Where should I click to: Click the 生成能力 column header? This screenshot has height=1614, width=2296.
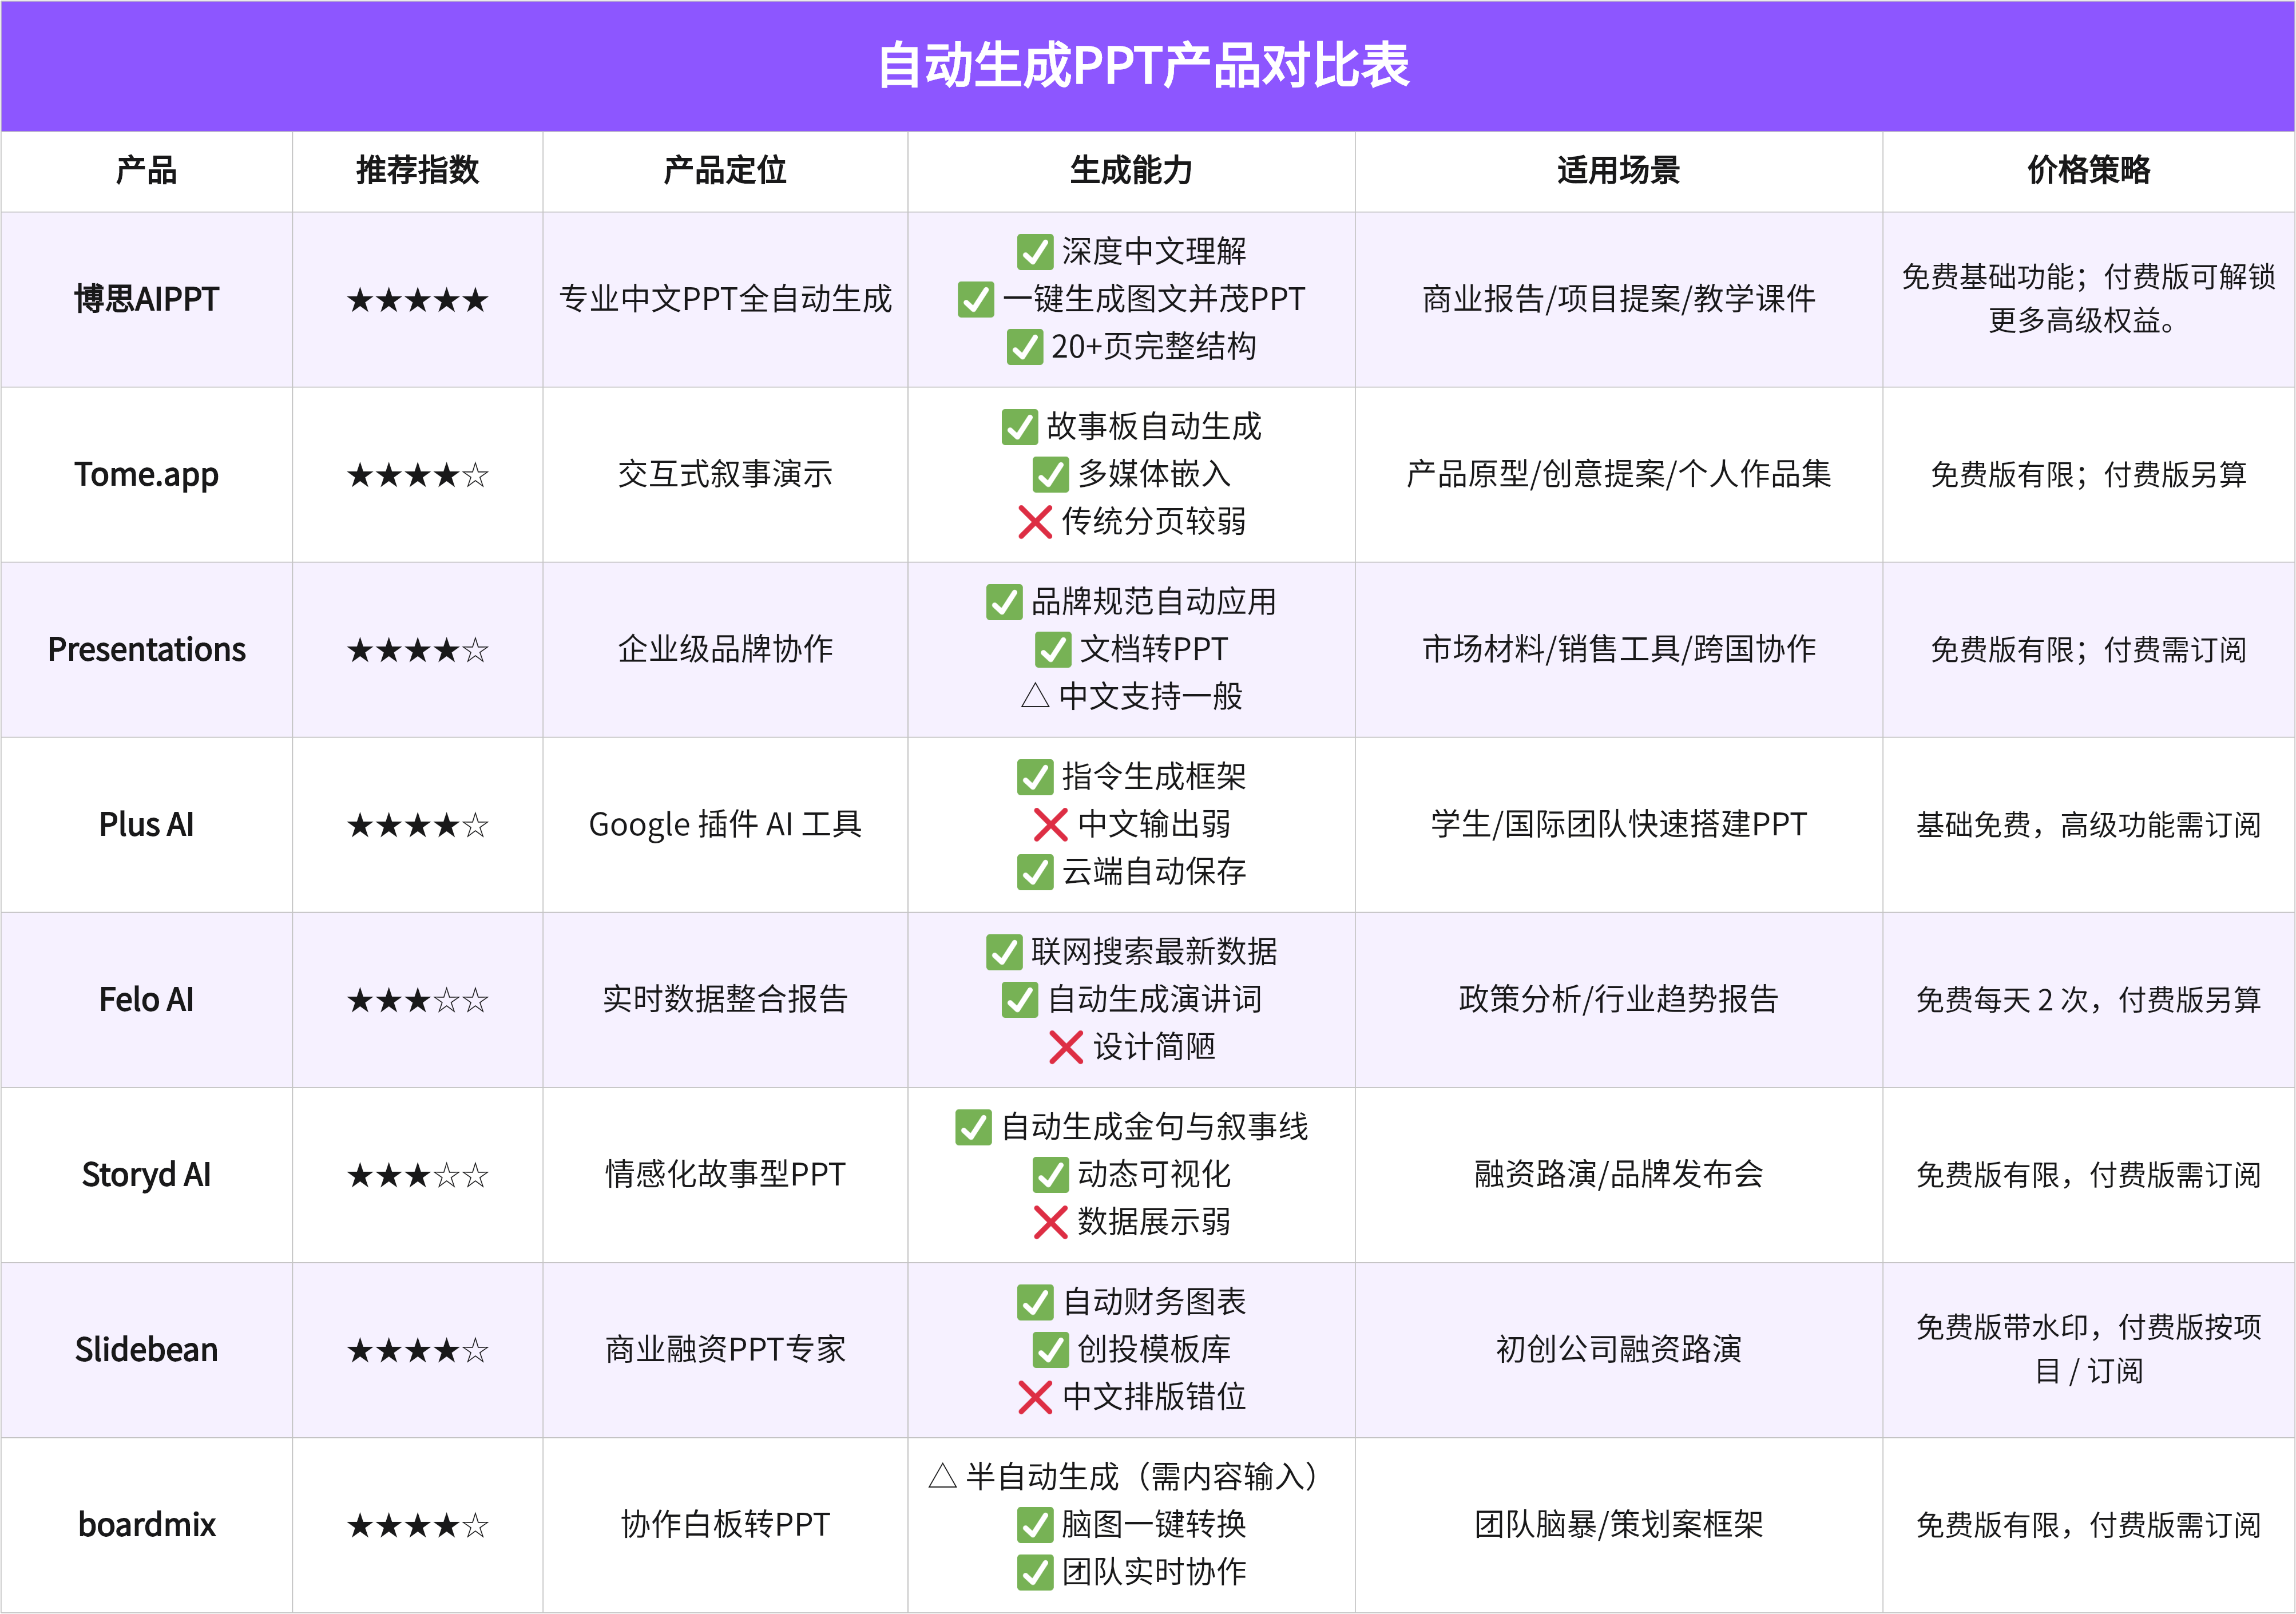[x=1131, y=171]
